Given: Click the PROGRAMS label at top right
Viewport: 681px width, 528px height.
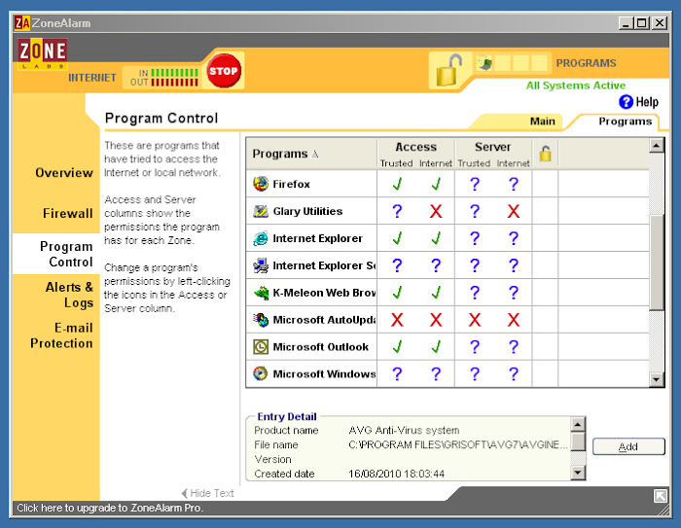Looking at the screenshot, I should point(586,63).
